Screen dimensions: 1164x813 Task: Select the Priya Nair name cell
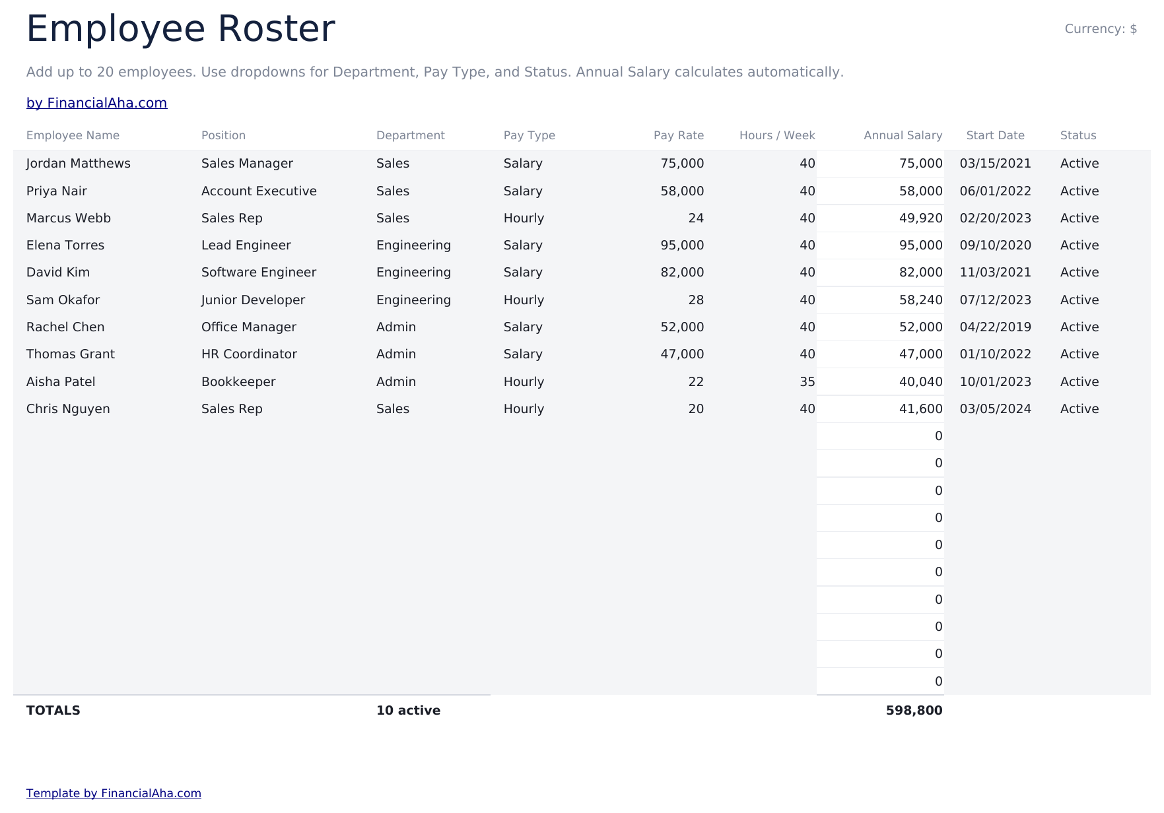pyautogui.click(x=100, y=191)
